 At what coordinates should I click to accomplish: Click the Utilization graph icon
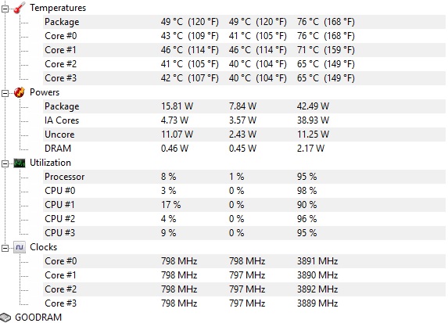(19, 163)
